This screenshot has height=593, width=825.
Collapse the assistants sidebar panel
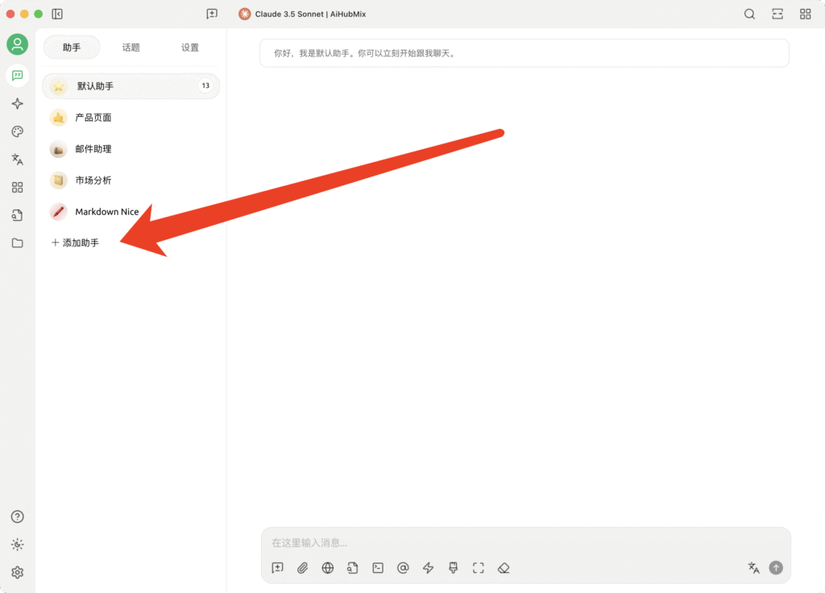57,14
